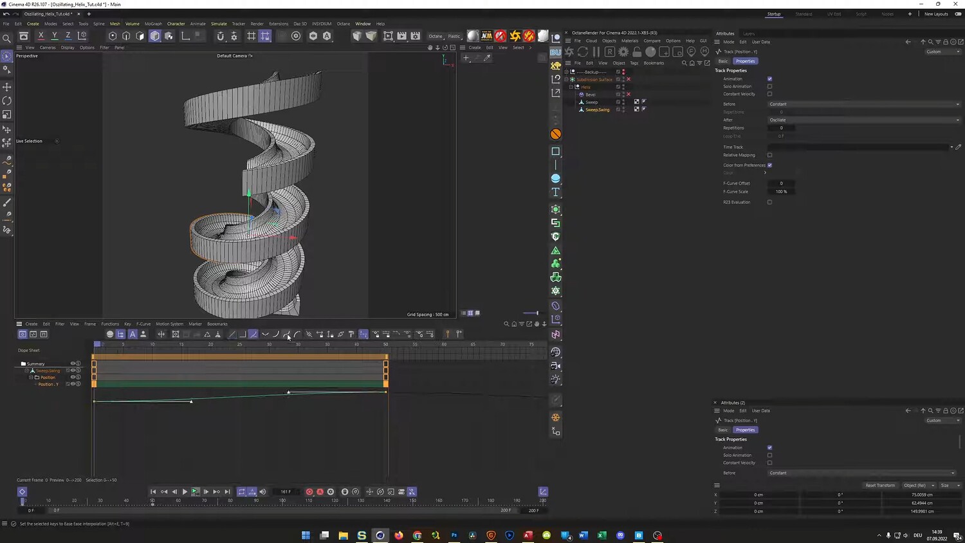Enable the Constant Velocity checkbox
This screenshot has height=543, width=965.
[x=769, y=94]
